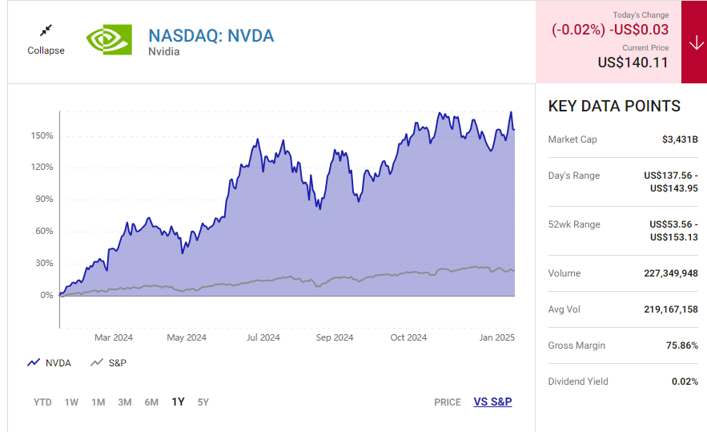
Task: Click the NVDA blue line legend icon
Action: pos(34,362)
